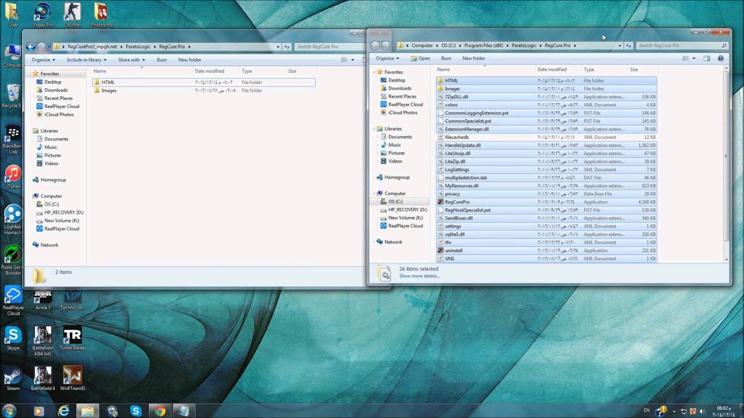
Task: Launch Steam from the desktop
Action: pyautogui.click(x=13, y=379)
